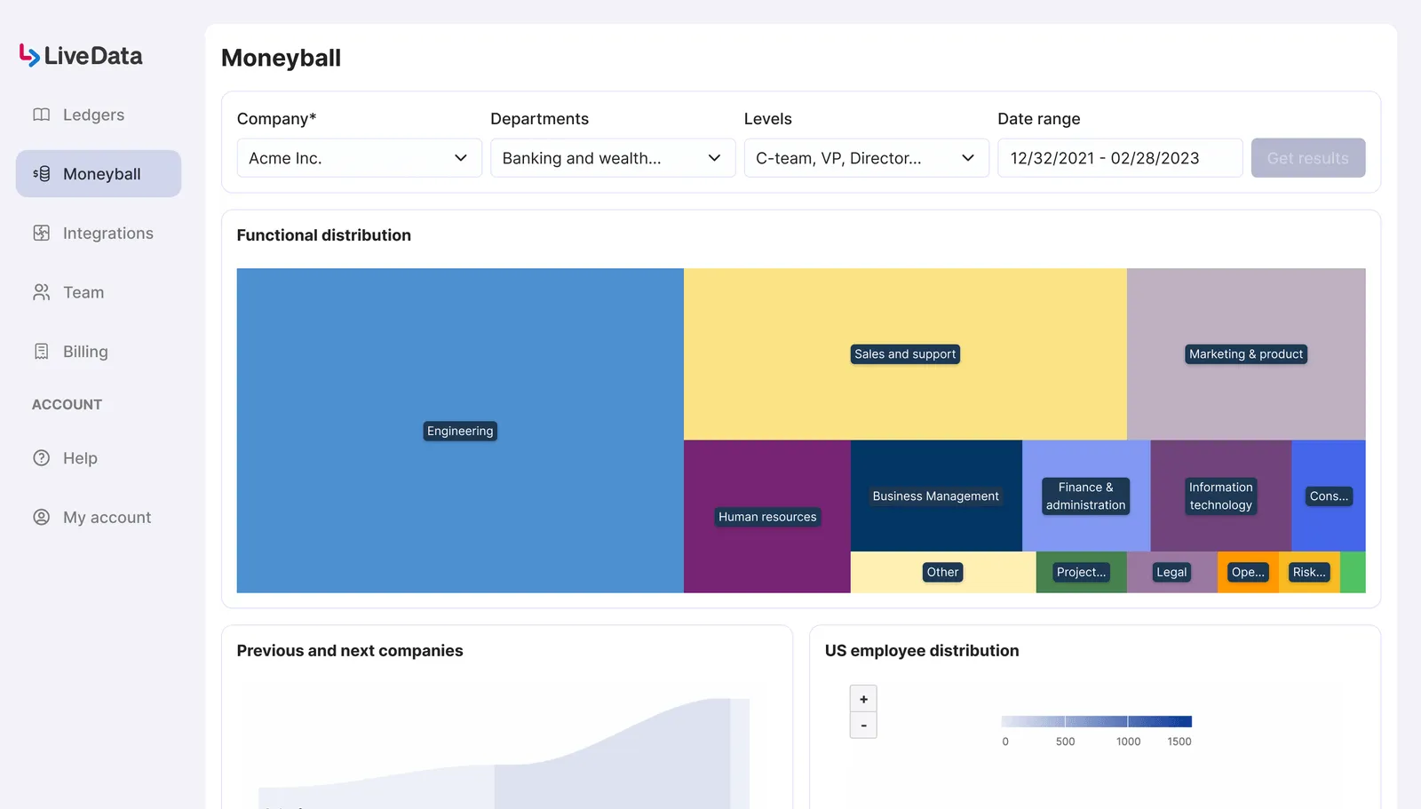Open Integrations using its sidebar icon
This screenshot has width=1421, height=809.
41,233
